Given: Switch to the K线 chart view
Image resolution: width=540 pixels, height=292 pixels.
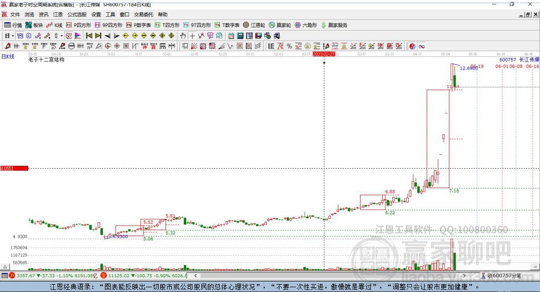Looking at the screenshot, I should [x=54, y=25].
